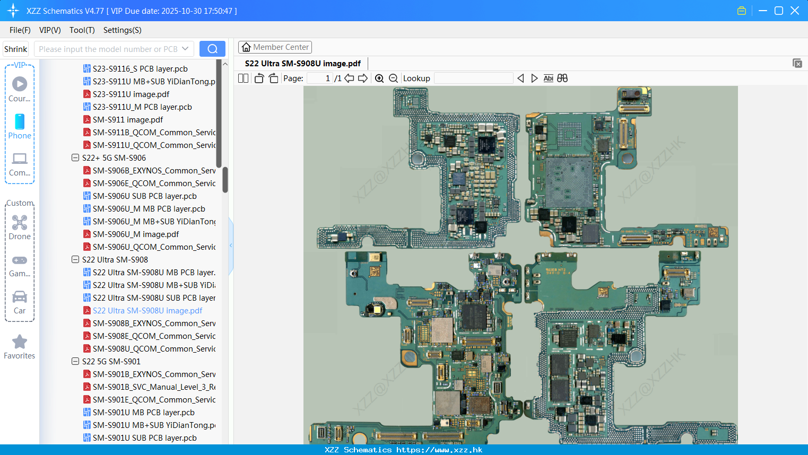Rotate the PDF page clockwise
This screenshot has height=455, width=808.
[273, 78]
